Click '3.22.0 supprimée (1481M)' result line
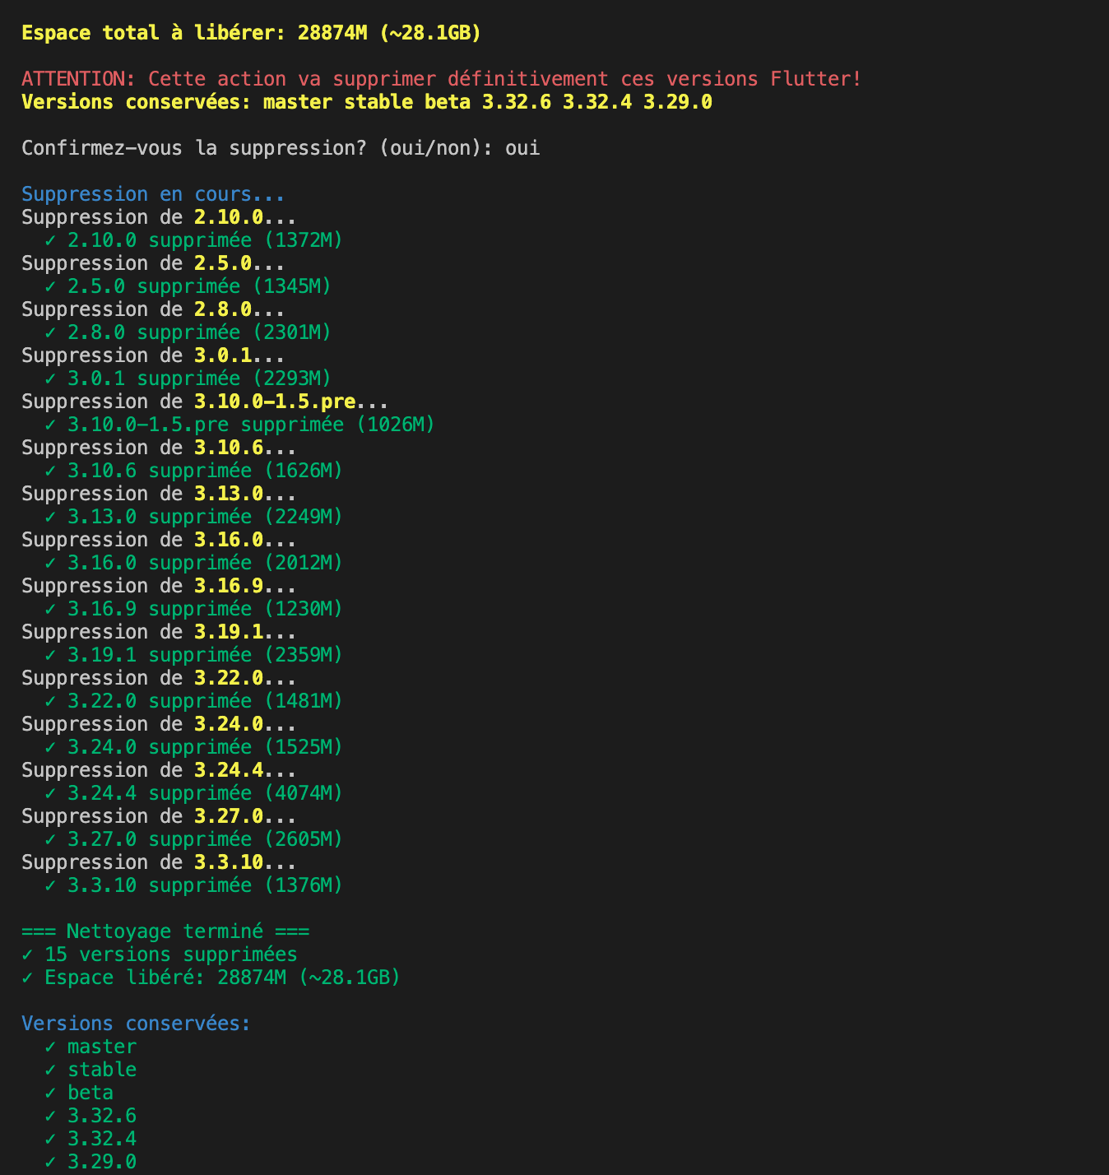This screenshot has width=1109, height=1175. pos(193,701)
